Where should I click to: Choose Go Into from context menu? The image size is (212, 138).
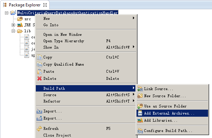[86, 25]
